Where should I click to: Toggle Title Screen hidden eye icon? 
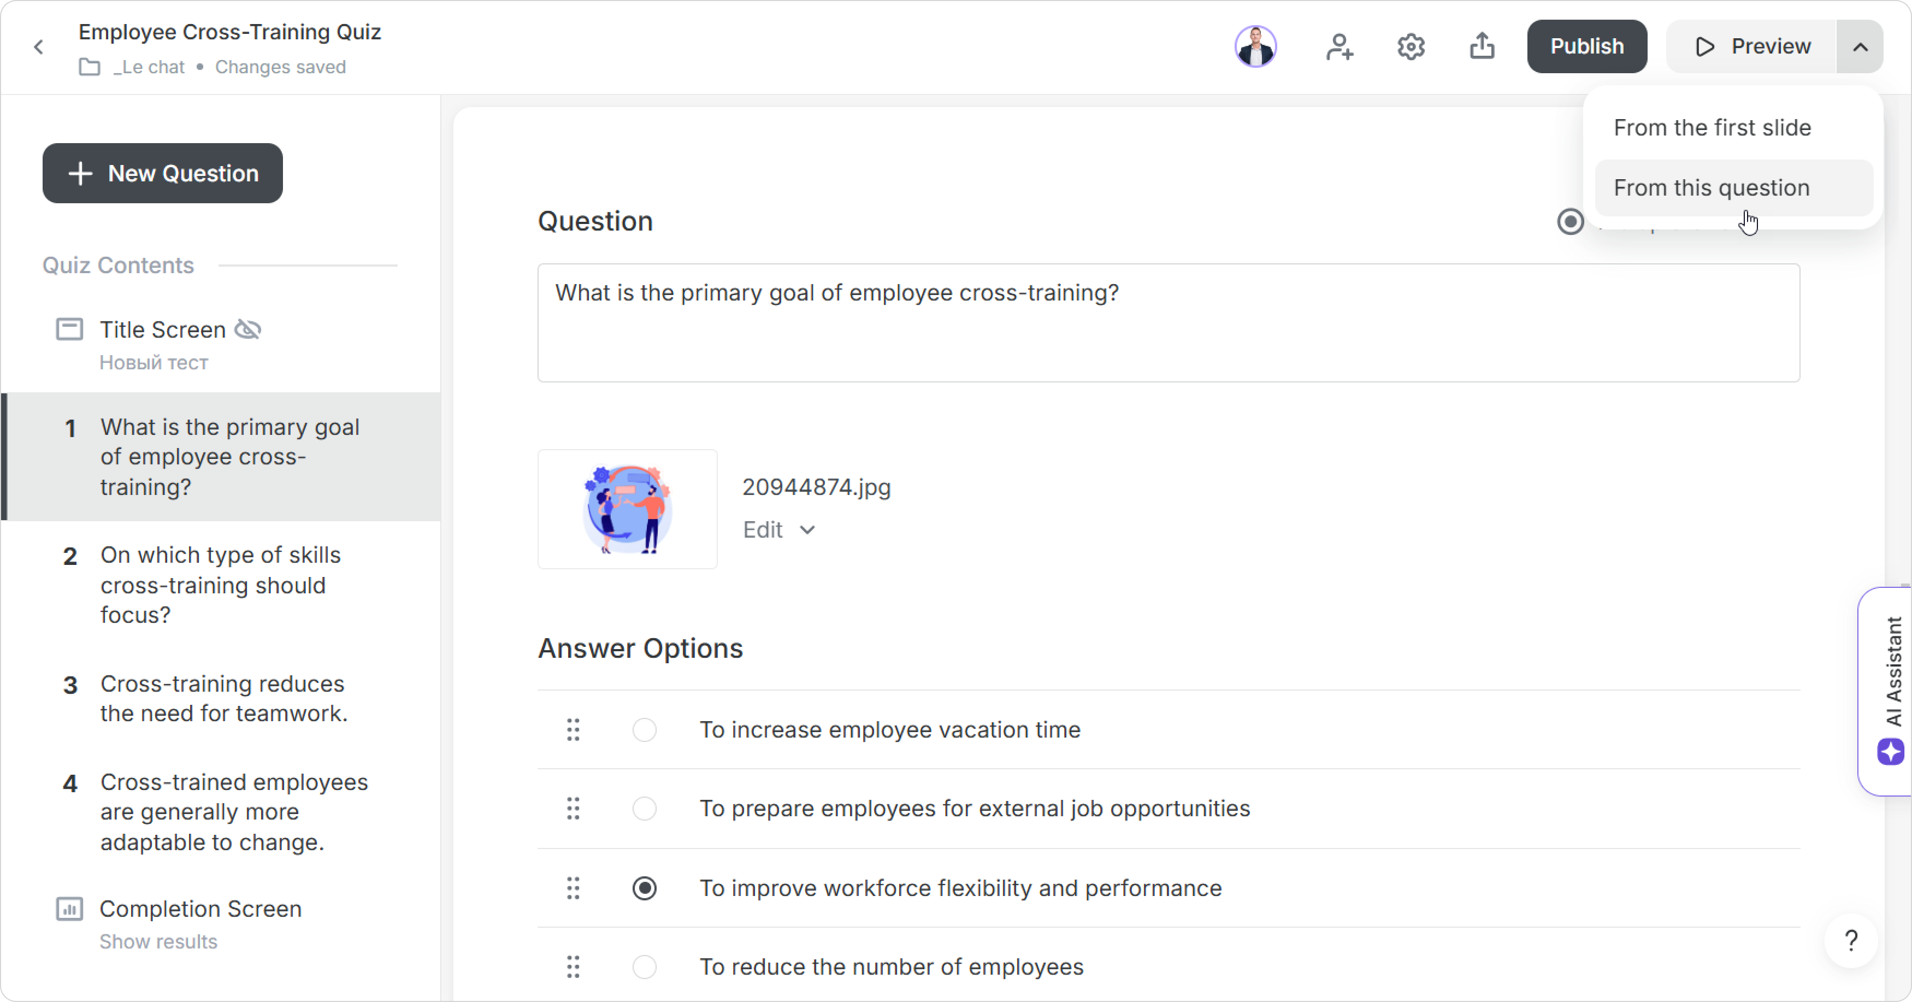pos(248,329)
